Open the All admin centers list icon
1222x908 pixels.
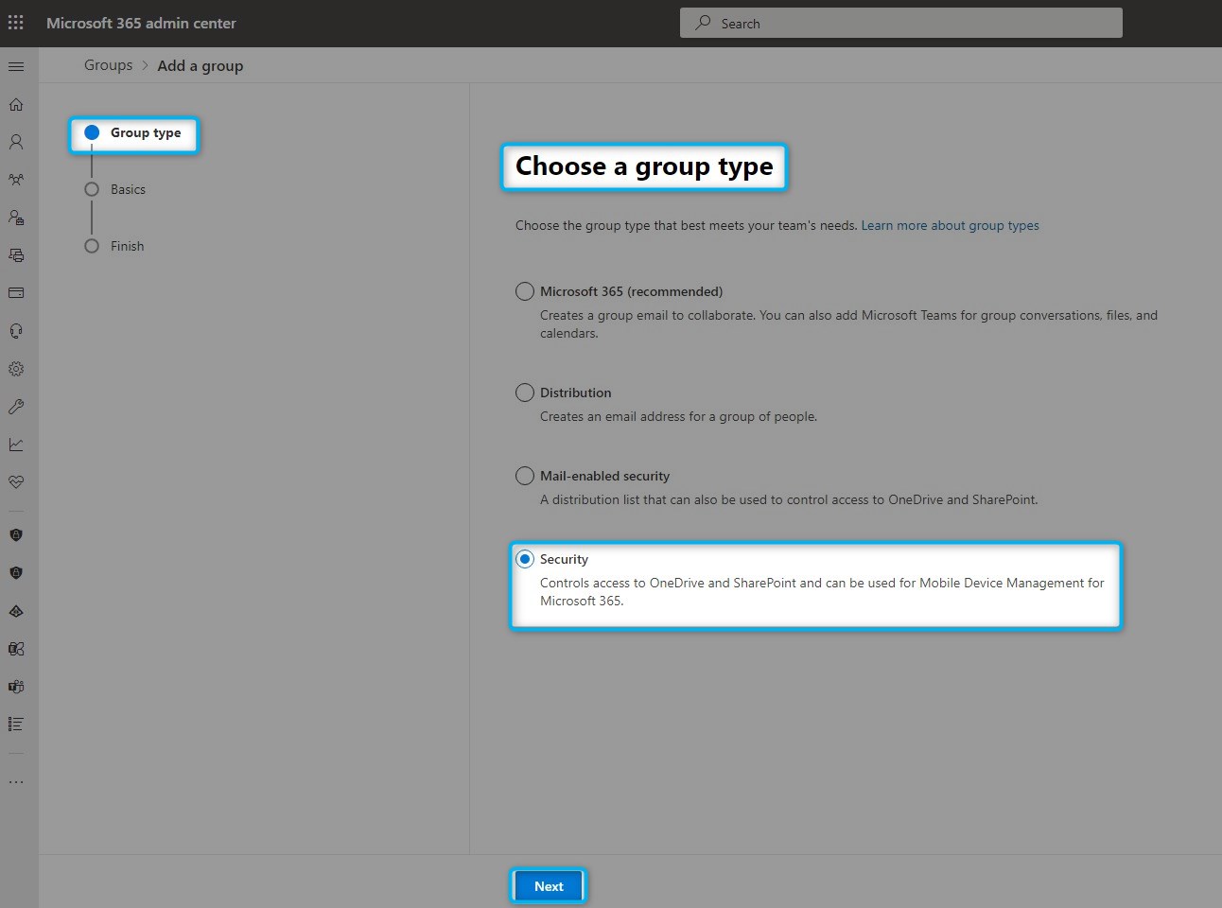tap(16, 725)
